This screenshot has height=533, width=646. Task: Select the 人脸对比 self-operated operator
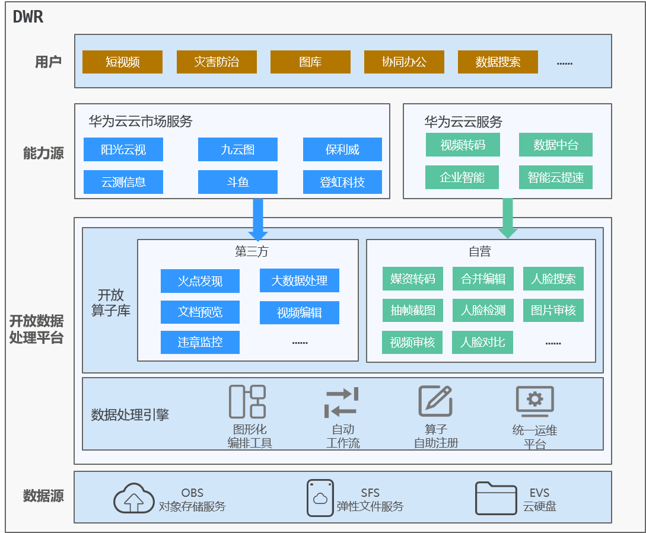pos(482,342)
